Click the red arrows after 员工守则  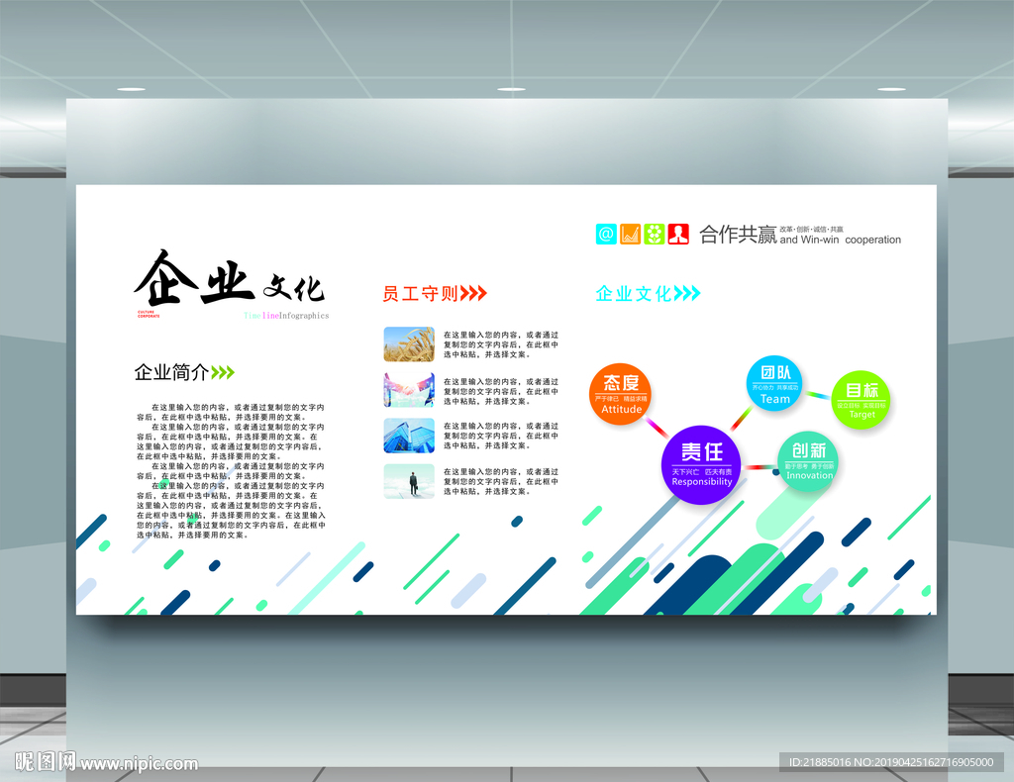pos(473,293)
